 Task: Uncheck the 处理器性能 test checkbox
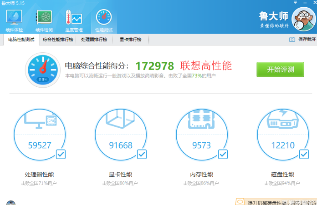tap(61, 155)
